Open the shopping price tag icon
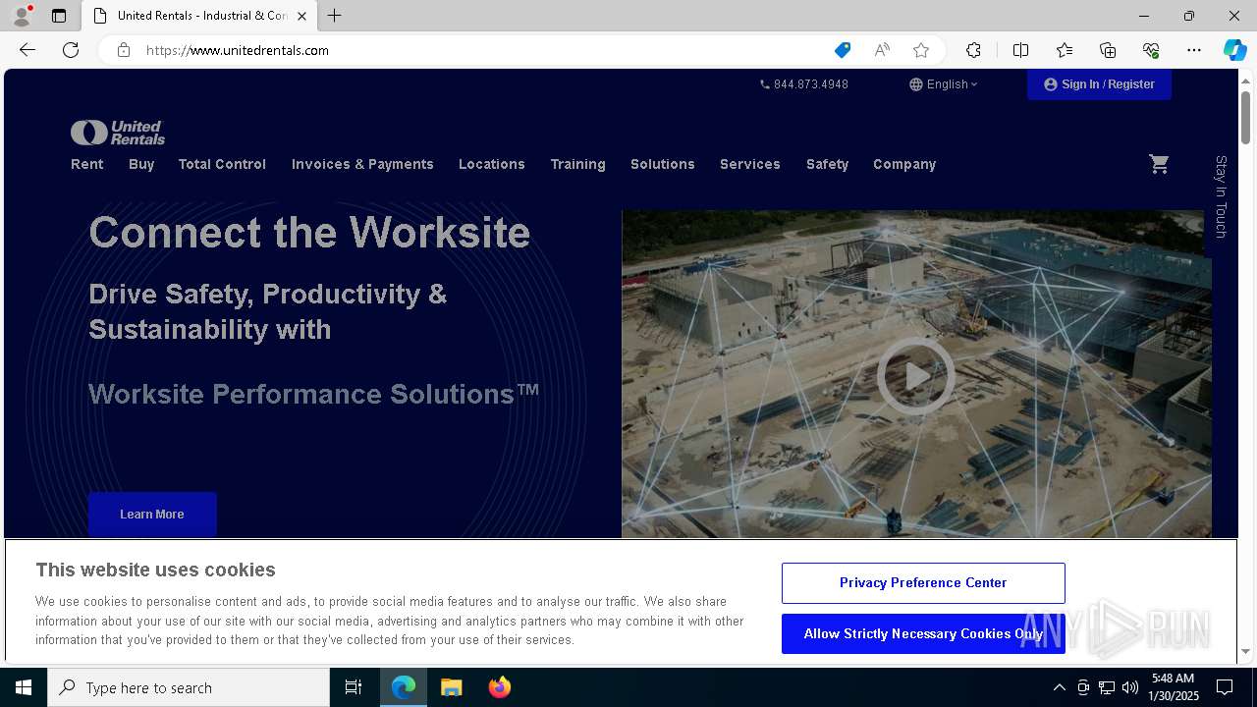The width and height of the screenshot is (1257, 707). pos(842,50)
